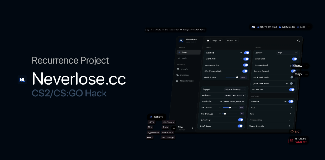Select the Rage tab in sidebar
325x160 pixels.
coord(189,52)
